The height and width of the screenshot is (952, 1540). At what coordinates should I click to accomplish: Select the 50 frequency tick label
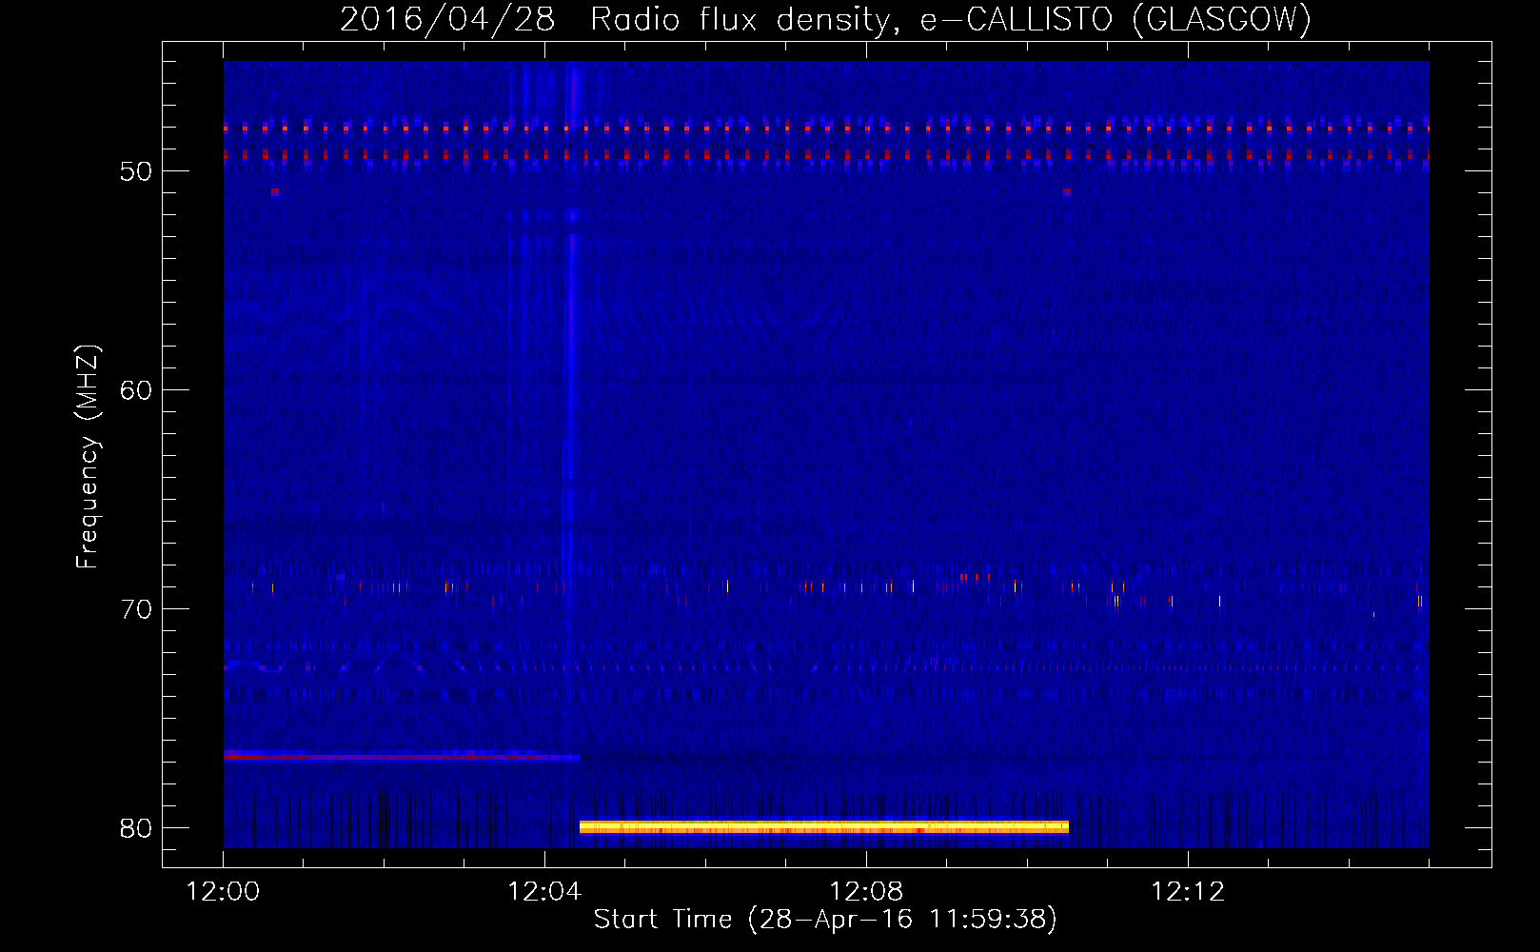pyautogui.click(x=136, y=171)
